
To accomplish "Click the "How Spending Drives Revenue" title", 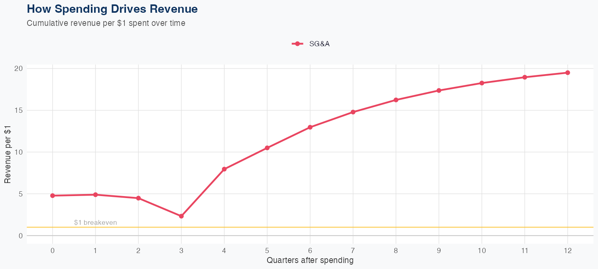I will pyautogui.click(x=112, y=9).
